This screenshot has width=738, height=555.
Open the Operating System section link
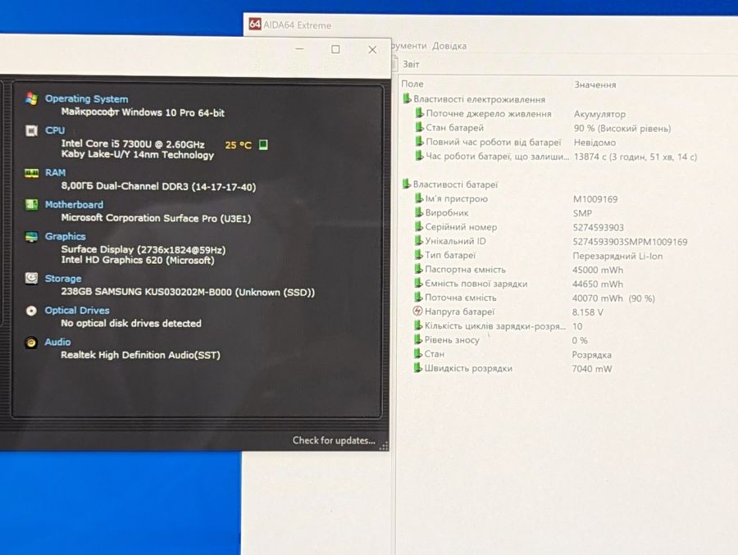click(87, 99)
